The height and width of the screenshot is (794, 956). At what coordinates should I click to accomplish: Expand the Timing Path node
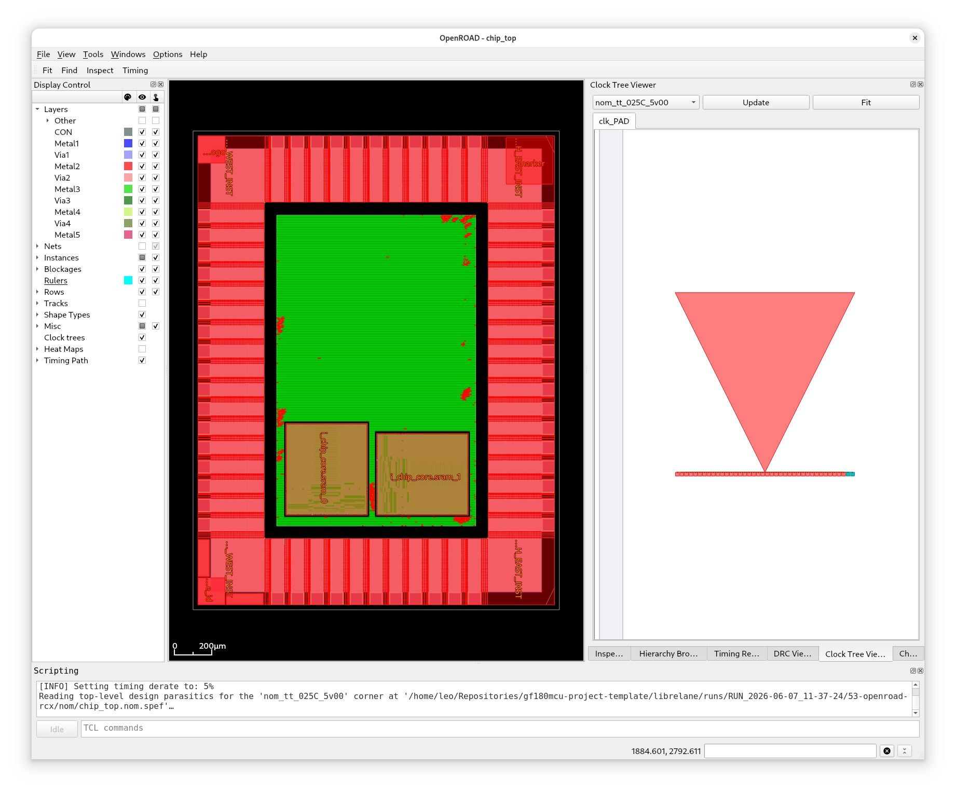(x=37, y=360)
